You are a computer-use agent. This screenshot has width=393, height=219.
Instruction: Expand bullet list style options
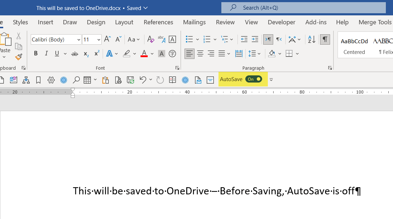(x=197, y=40)
